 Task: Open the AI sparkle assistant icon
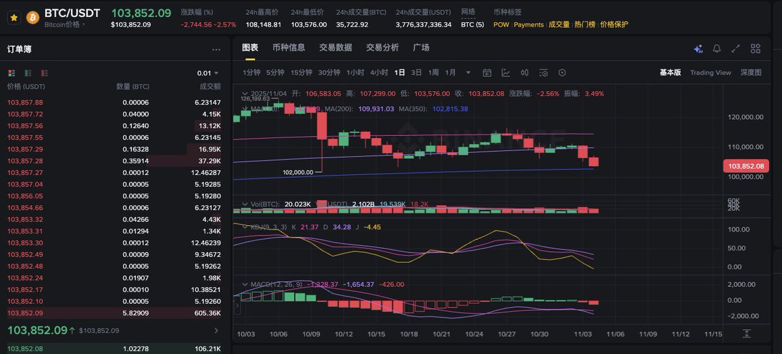(x=698, y=48)
